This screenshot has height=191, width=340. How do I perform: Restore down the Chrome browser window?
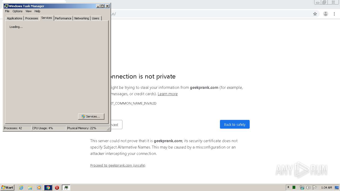click(x=324, y=2)
